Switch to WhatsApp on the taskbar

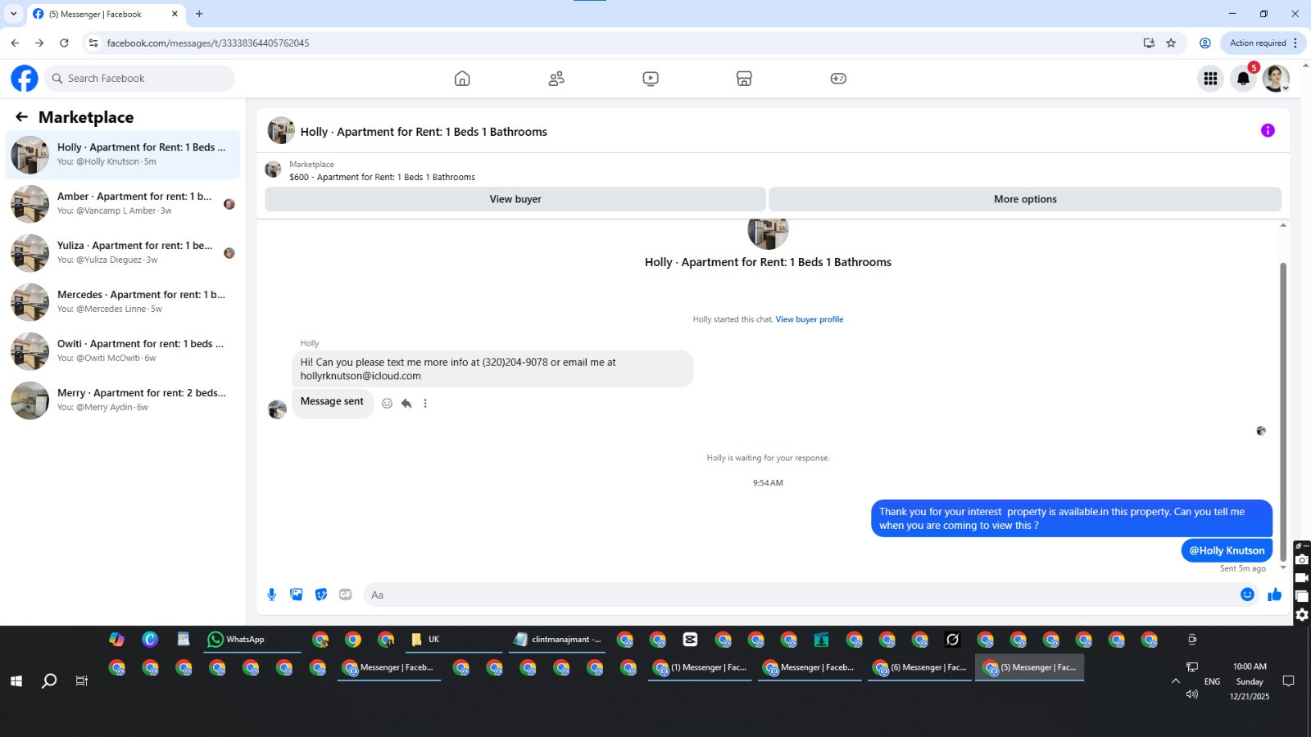pos(252,640)
